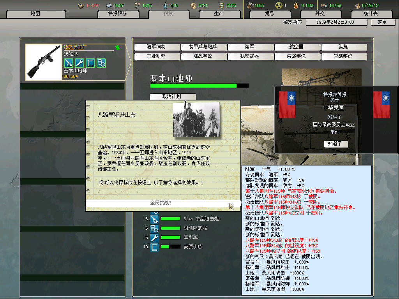399x299 pixels.
Task: Click the book specialty icon in team card
Action: point(90,63)
